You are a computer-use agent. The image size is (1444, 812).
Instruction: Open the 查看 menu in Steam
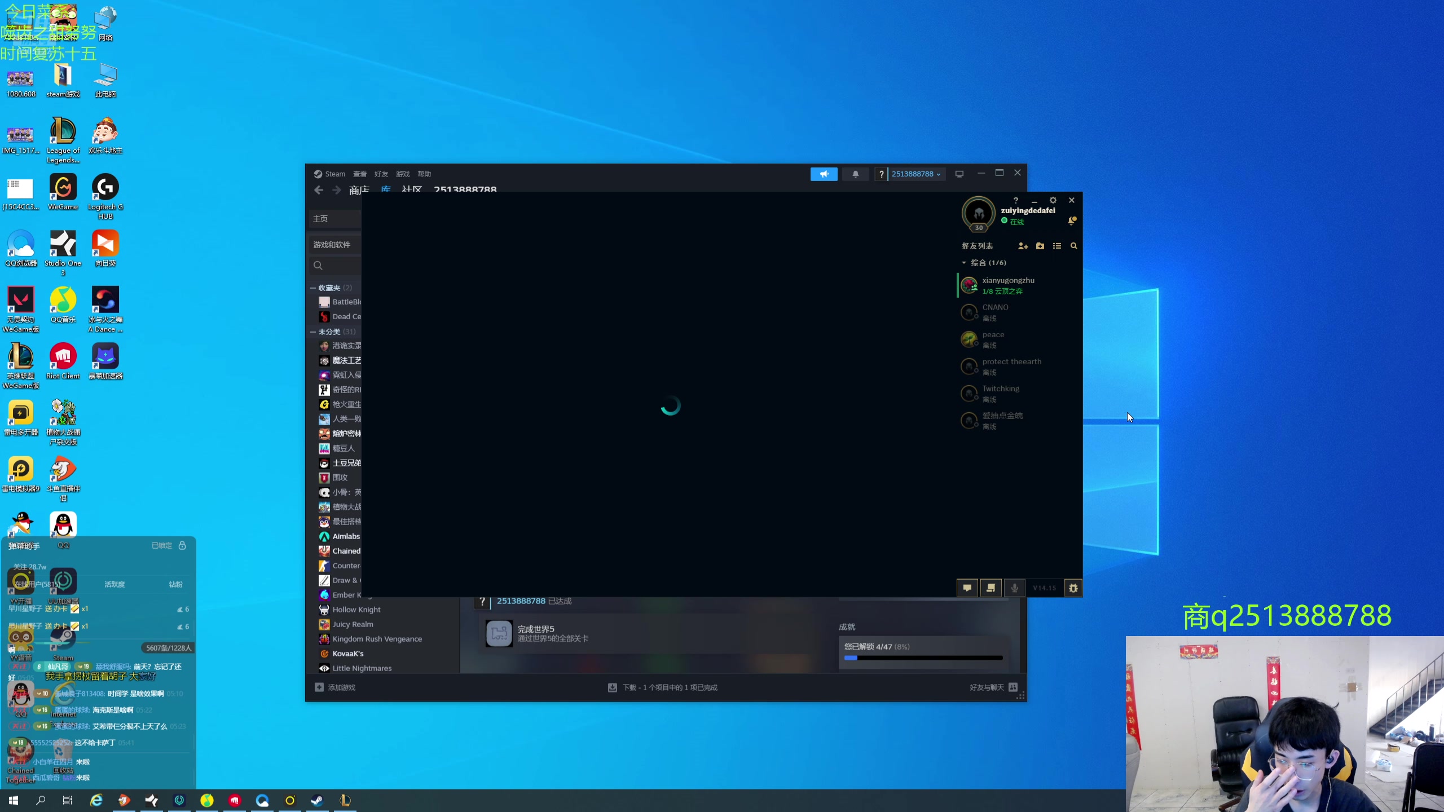(360, 174)
